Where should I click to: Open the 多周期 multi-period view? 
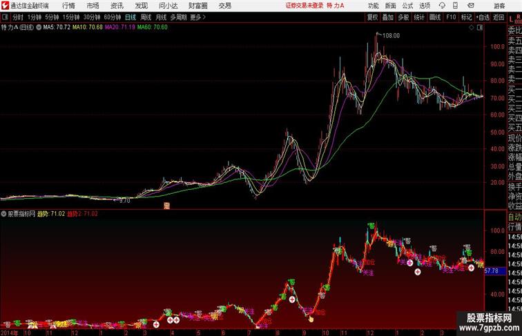[x=178, y=17]
